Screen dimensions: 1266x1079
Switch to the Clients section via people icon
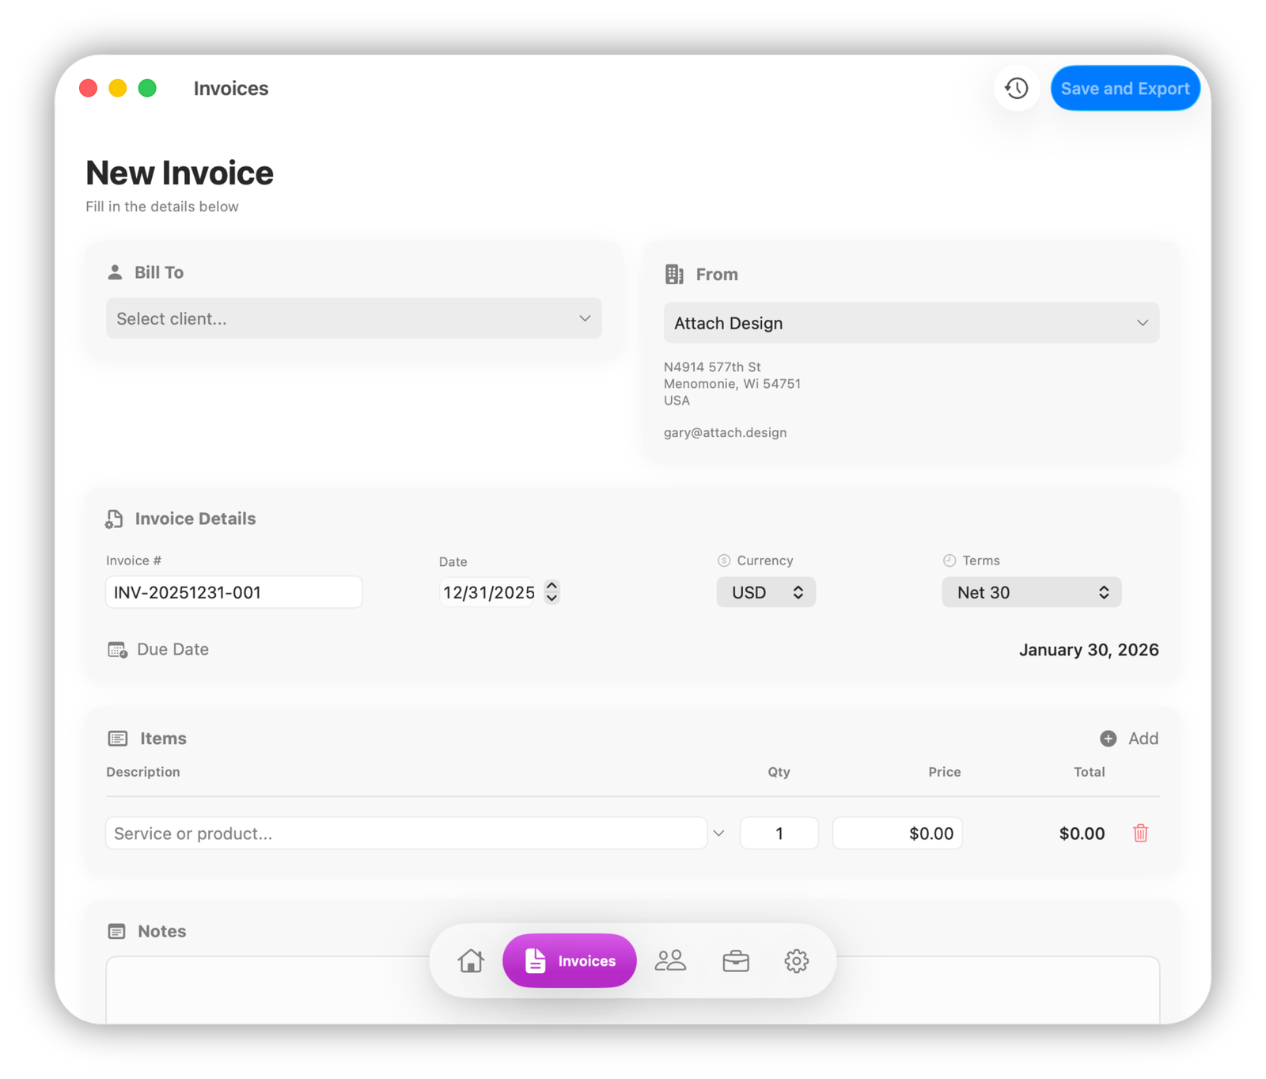pyautogui.click(x=671, y=960)
